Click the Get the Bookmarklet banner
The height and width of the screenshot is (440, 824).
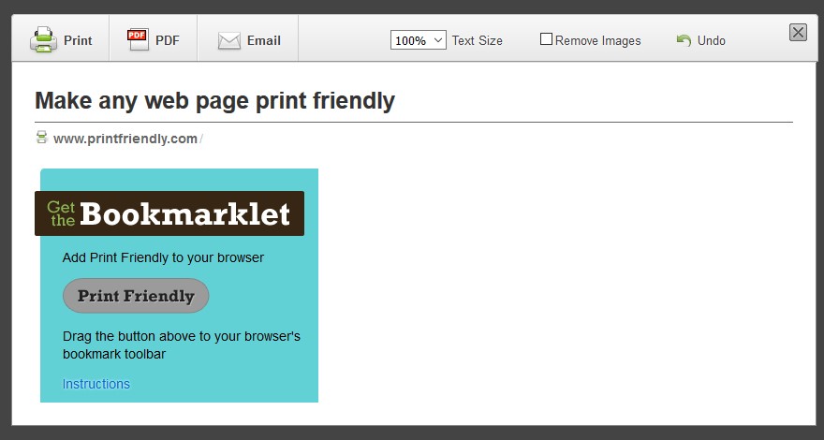point(169,213)
